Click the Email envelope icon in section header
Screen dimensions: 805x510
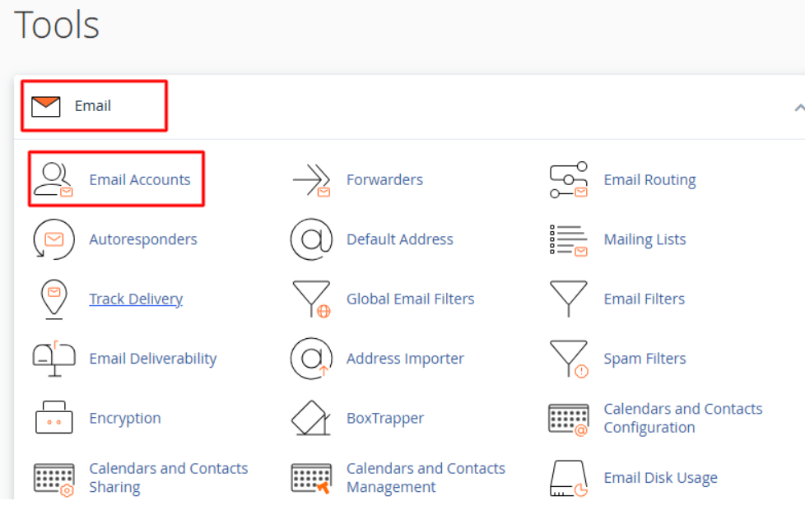click(44, 105)
